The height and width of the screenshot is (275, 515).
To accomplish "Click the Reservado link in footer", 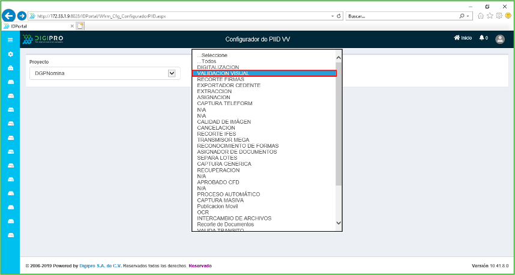I will click(x=200, y=265).
